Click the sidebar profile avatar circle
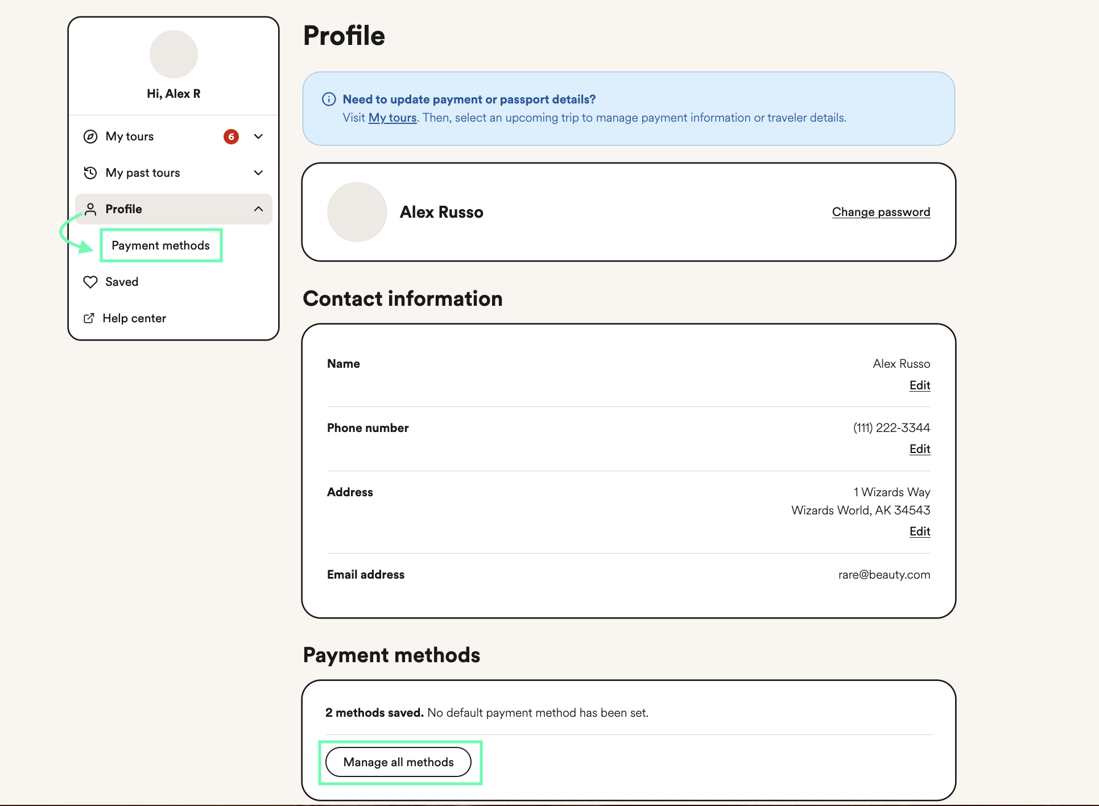Screen dimensions: 1099x806 point(173,54)
